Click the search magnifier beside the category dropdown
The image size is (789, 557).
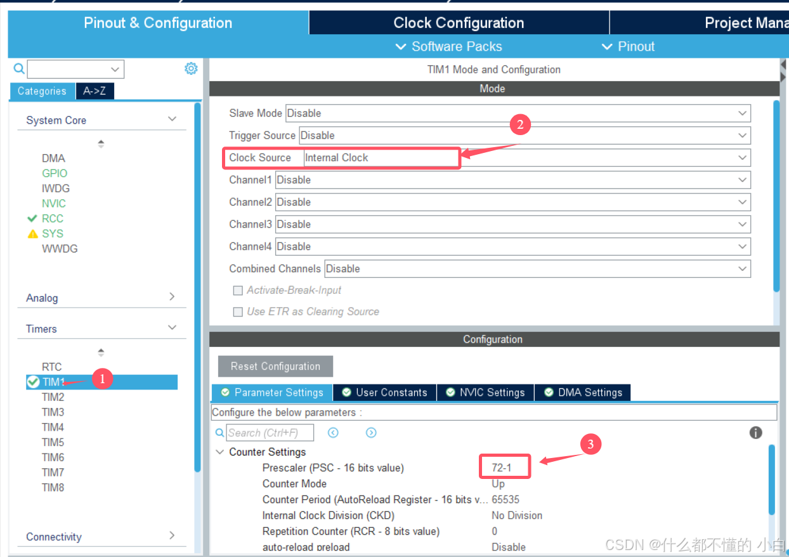18,69
